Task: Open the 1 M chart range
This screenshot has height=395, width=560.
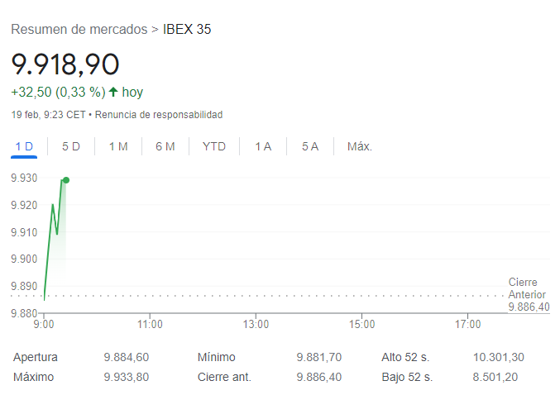Action: pos(118,146)
